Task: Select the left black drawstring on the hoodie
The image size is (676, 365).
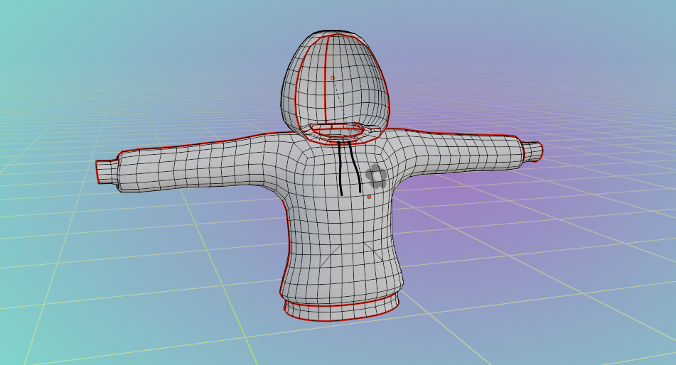Action: point(340,168)
